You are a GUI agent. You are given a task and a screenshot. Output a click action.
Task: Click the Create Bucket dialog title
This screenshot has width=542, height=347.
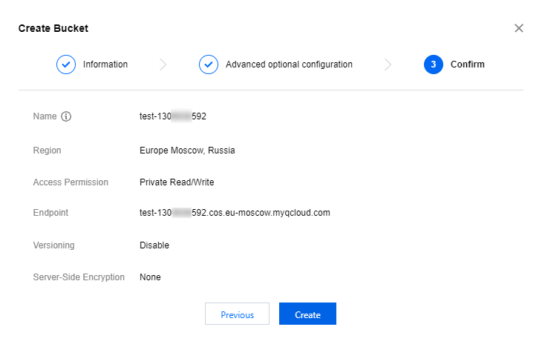[x=53, y=28]
